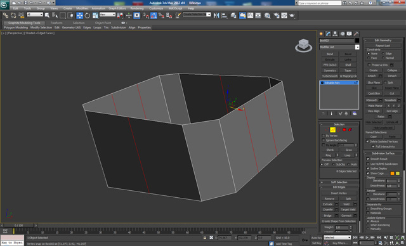Select the Edge constraint radio button
The image size is (406, 246).
point(383,53)
